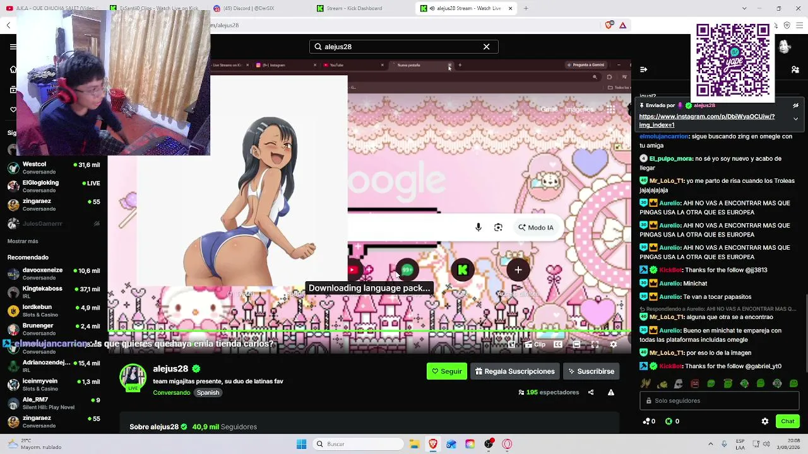This screenshot has width=808, height=454.
Task: Click the Suscribirse button
Action: pos(591,371)
